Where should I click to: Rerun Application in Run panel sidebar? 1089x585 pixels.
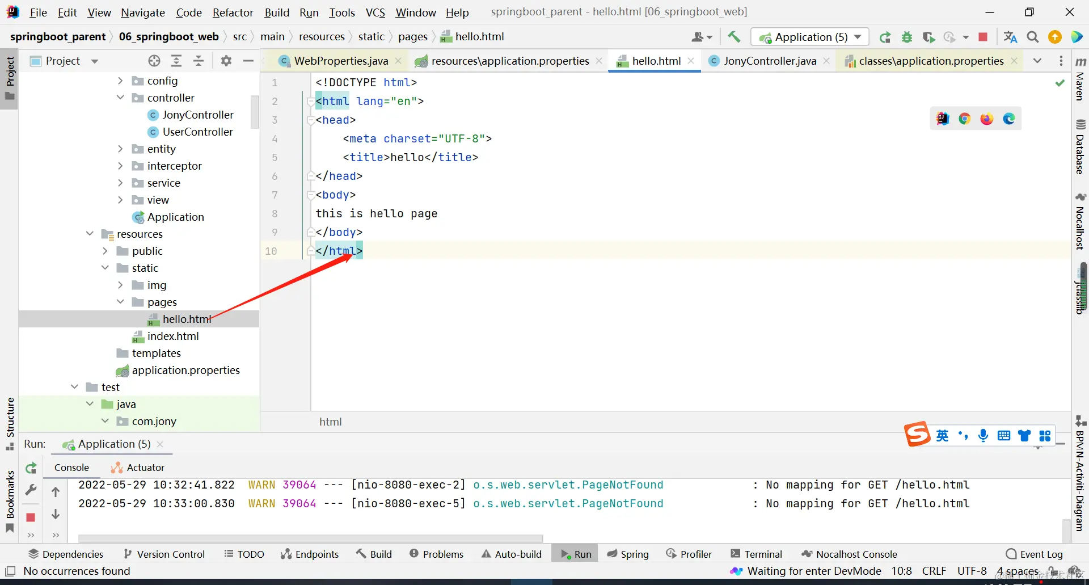[31, 468]
